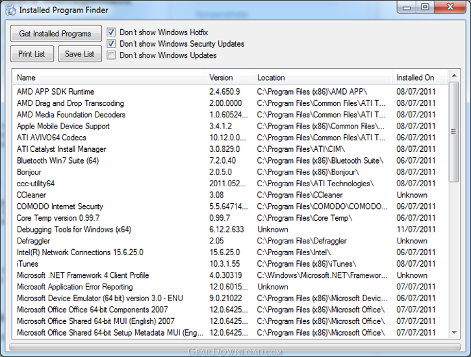Click the vertical scrollbar thumb
Screen dimensions: 471x357
point(454,132)
